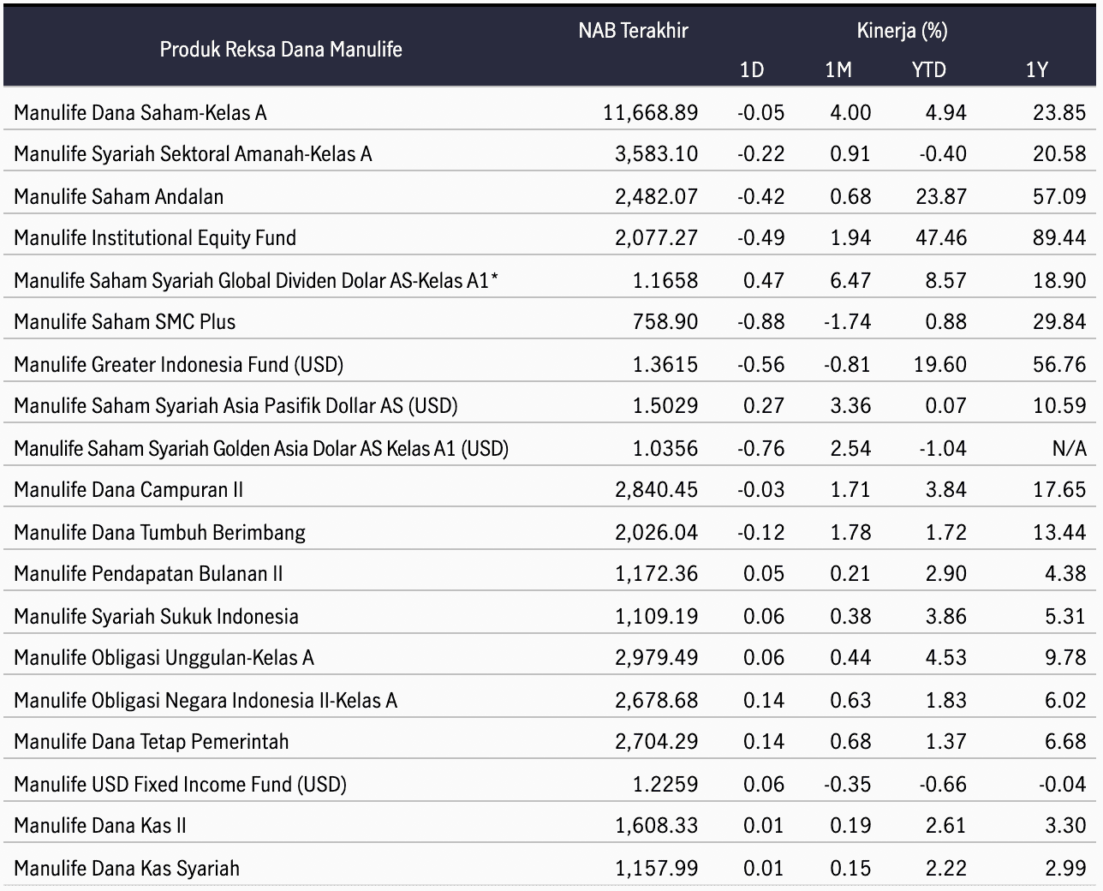Click the 1Y value 57.09
This screenshot has width=1103, height=891.
tap(1059, 196)
